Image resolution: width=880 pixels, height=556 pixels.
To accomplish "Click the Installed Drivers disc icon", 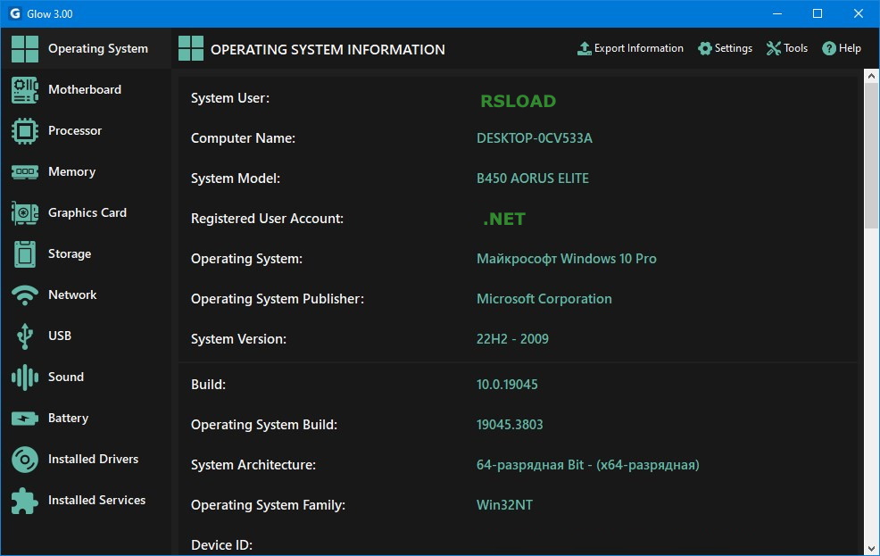I will coord(25,460).
